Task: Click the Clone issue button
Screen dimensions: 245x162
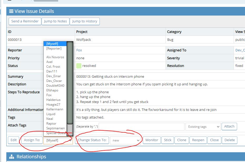Action: [182, 140]
